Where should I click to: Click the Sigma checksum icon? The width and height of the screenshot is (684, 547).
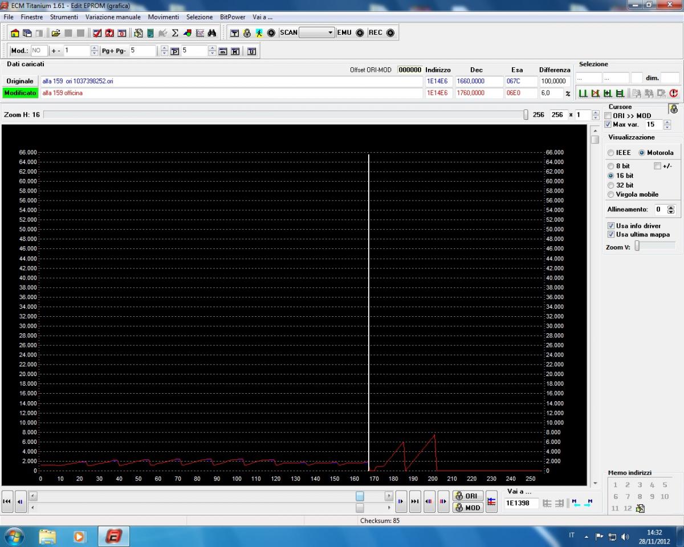[x=175, y=33]
